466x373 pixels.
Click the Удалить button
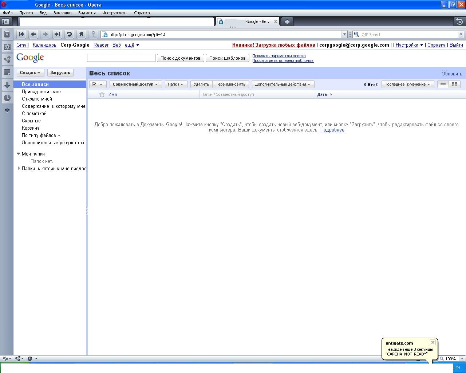[x=201, y=84]
